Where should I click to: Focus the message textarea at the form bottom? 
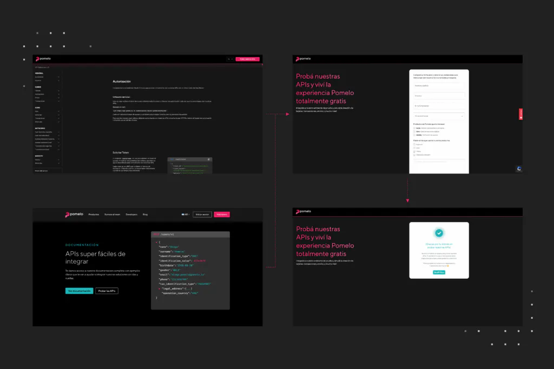[x=439, y=166]
